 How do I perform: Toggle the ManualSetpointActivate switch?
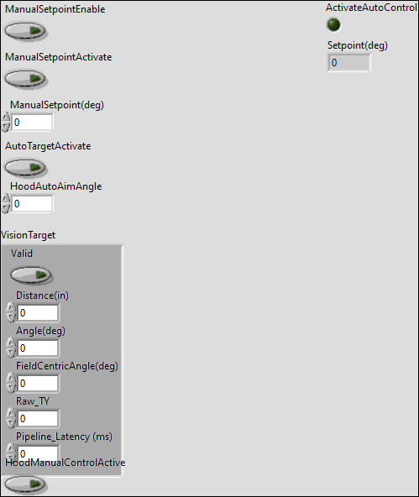pos(26,79)
